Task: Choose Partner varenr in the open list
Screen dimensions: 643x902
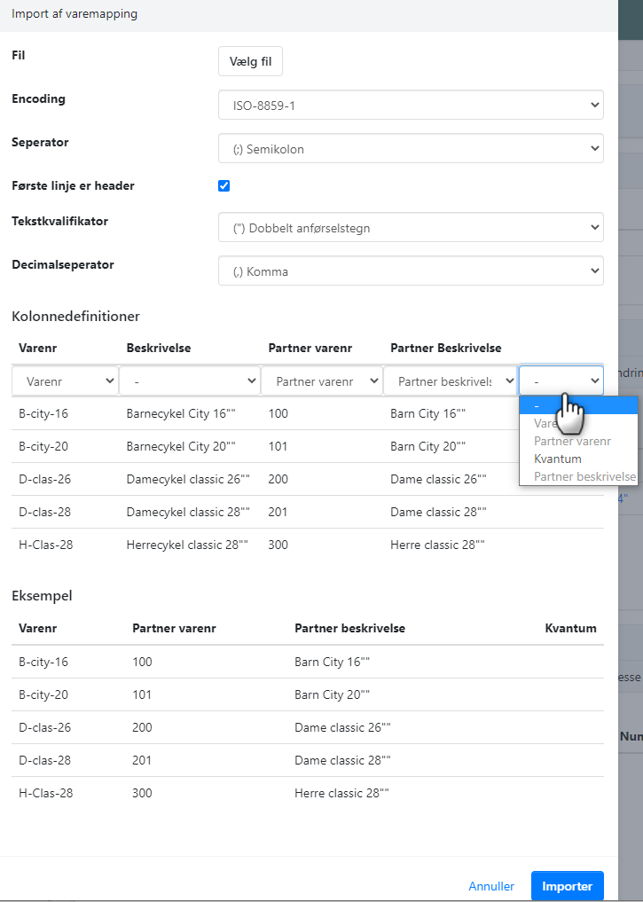Action: pyautogui.click(x=572, y=441)
